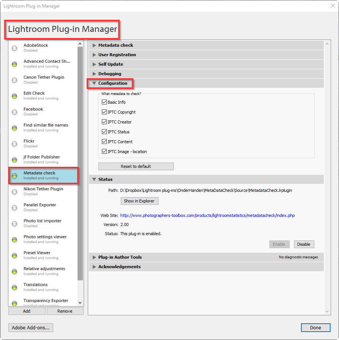Image resolution: width=339 pixels, height=340 pixels.
Task: Expand the User Registration section
Action: [94, 55]
